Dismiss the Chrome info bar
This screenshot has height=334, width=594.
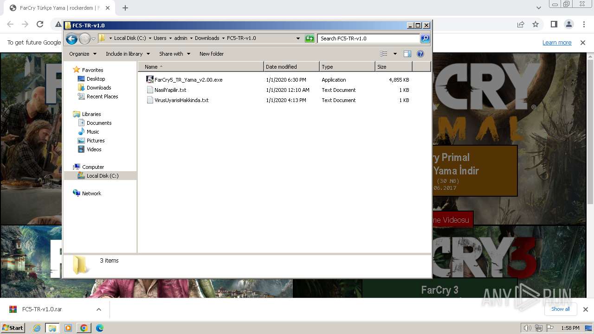tap(583, 43)
